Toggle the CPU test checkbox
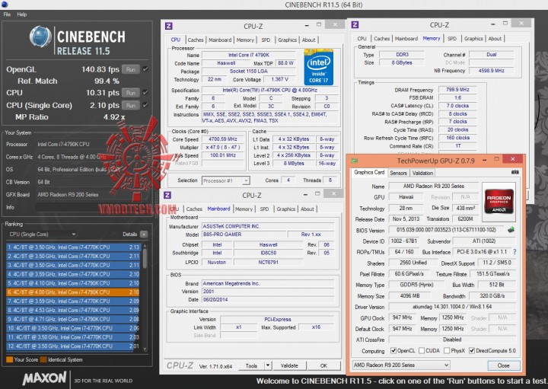 tap(145, 93)
